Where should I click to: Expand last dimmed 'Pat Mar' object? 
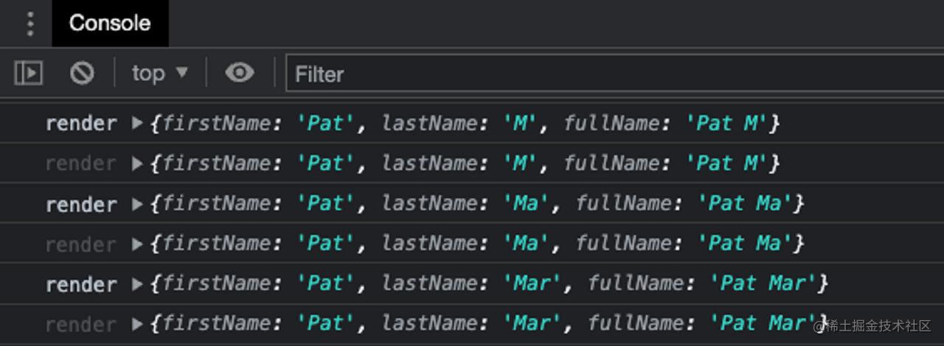tap(137, 324)
